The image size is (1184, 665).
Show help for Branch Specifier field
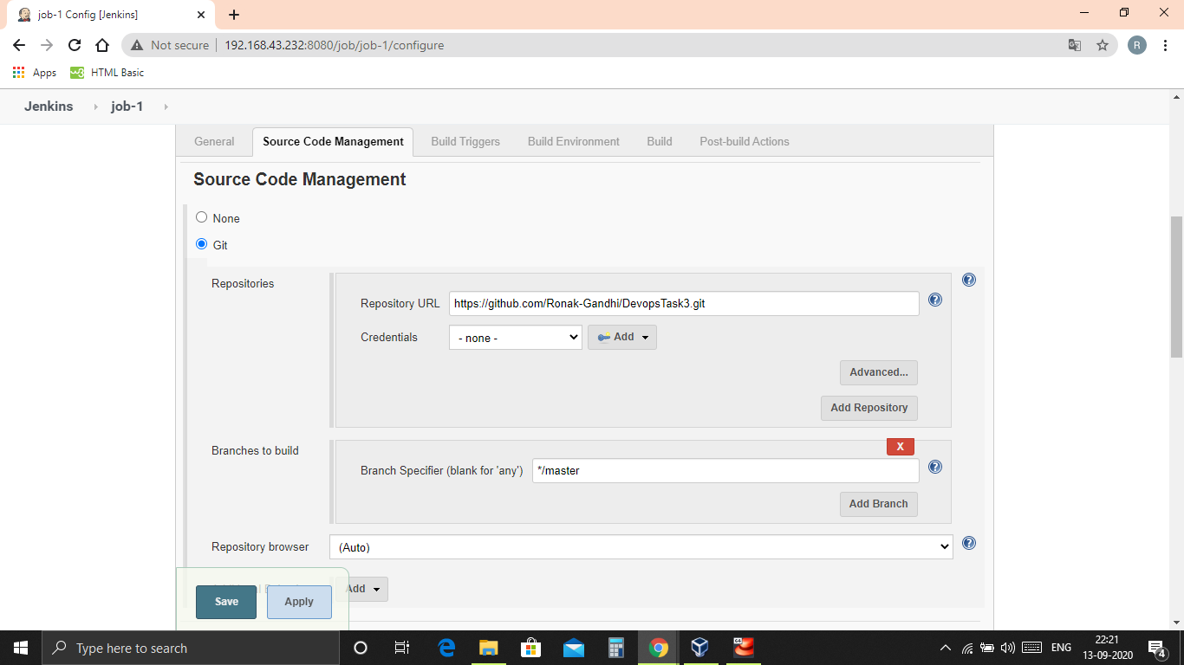[935, 467]
